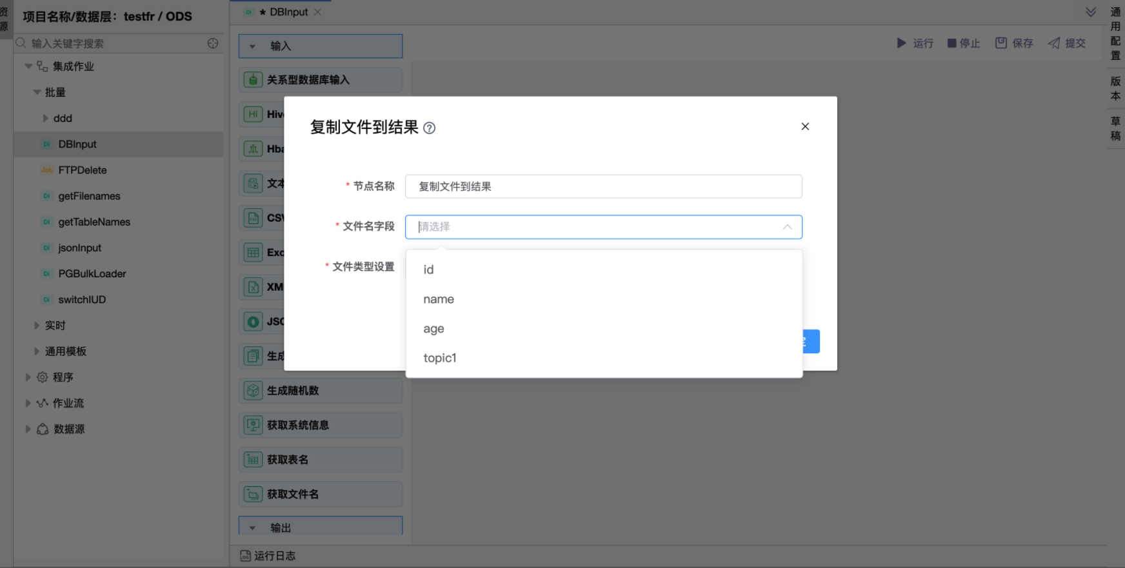
Task: Click the Run play icon in toolbar
Action: click(x=901, y=43)
